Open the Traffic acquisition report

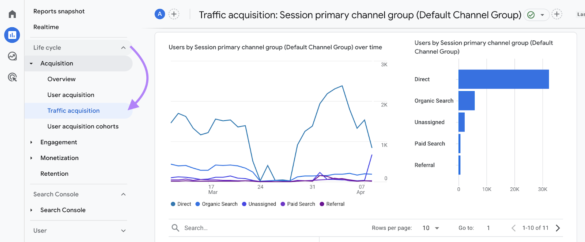click(x=73, y=110)
